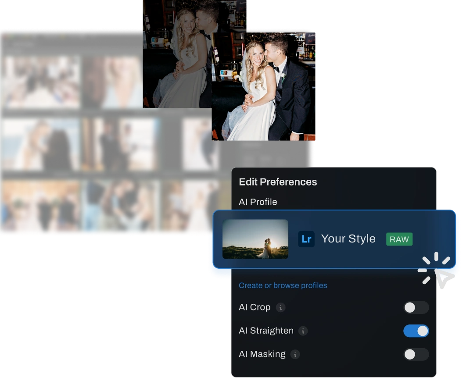The width and height of the screenshot is (470, 392).
Task: Click the info icon beside AI Crop
Action: click(x=280, y=307)
